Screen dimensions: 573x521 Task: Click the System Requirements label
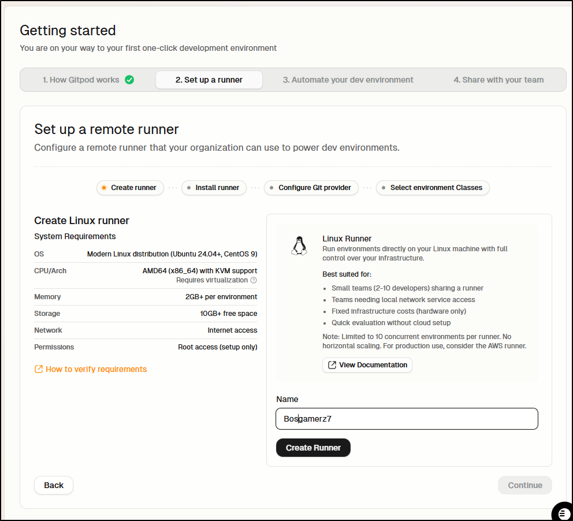pos(75,236)
